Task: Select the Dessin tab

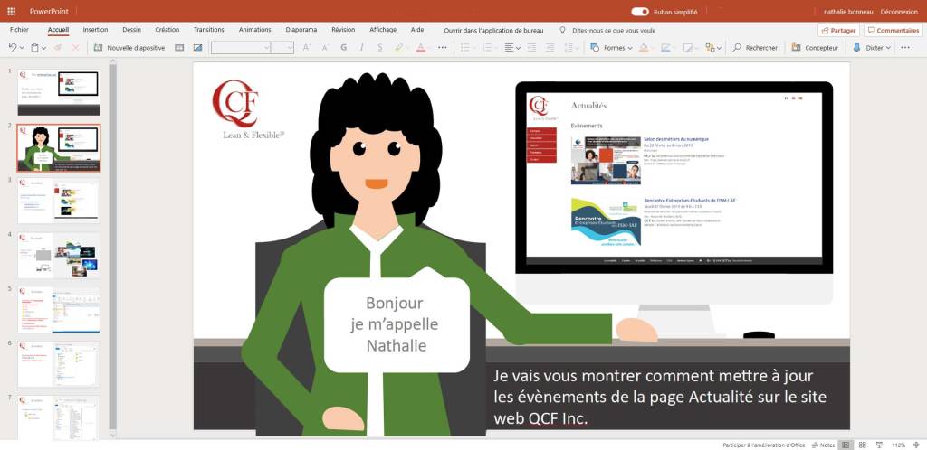Action: (x=132, y=30)
